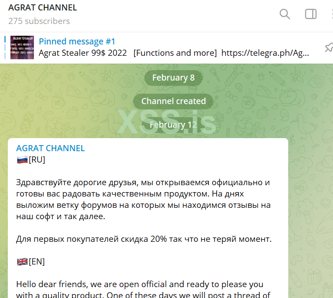Open AGRAT CHANNEL header title
Viewport: 333px width, 298px height.
43,8
